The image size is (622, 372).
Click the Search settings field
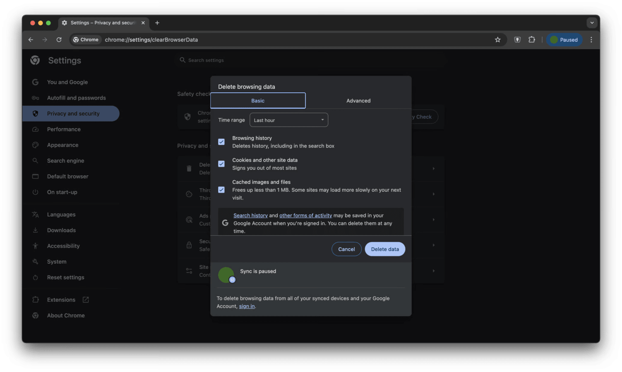[310, 60]
